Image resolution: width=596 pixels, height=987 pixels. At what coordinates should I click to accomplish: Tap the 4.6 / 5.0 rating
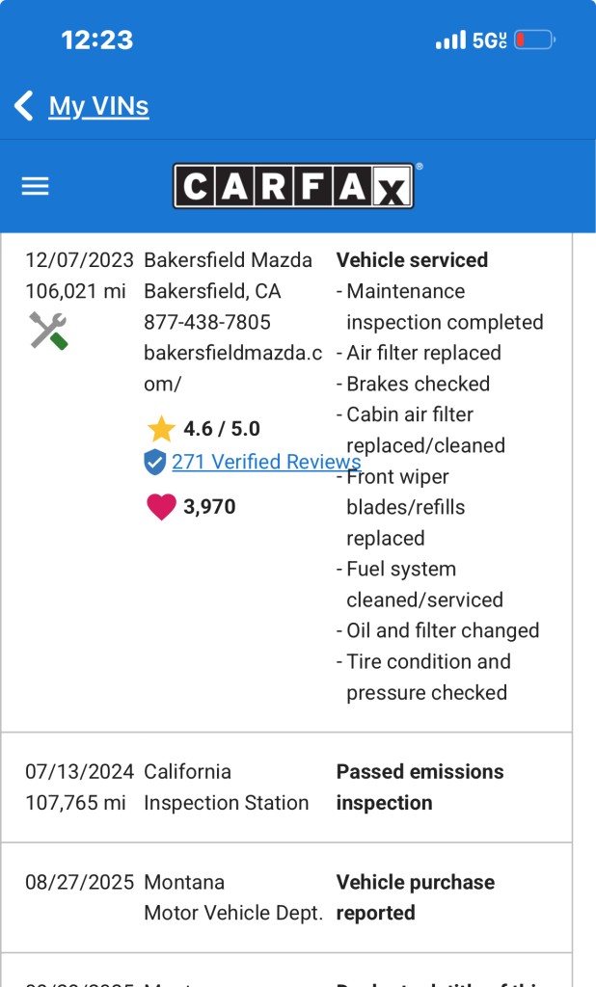[x=222, y=429]
